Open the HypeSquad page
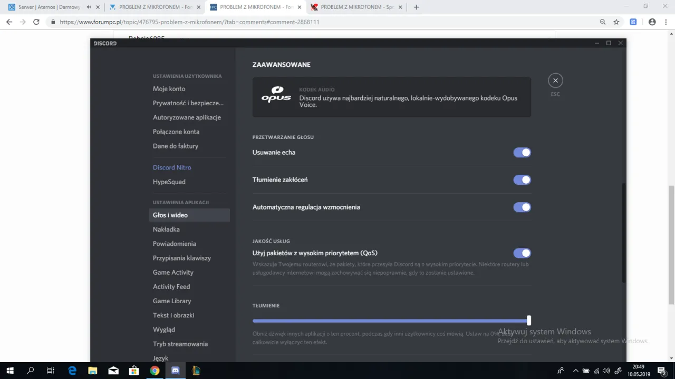Screen dimensions: 675x379 coord(169,182)
